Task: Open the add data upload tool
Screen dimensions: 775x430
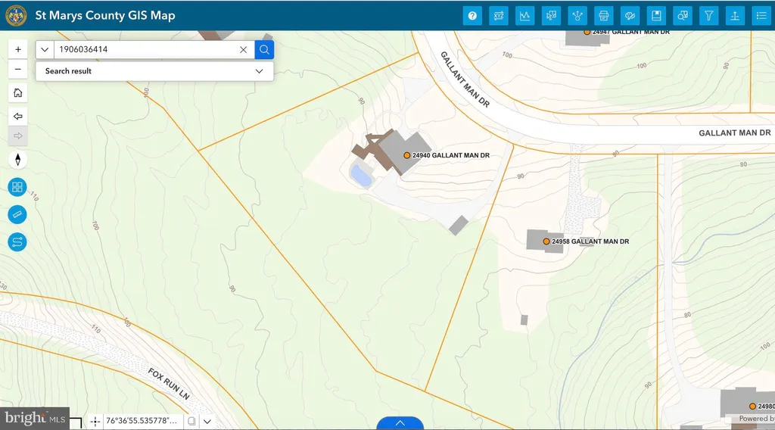Action: (735, 16)
